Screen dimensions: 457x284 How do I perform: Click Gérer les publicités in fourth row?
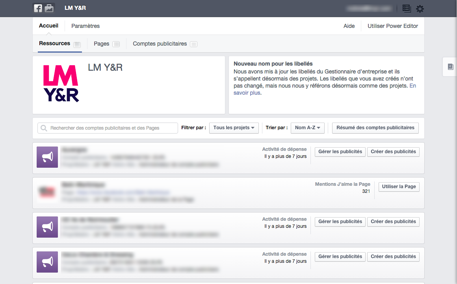click(340, 257)
